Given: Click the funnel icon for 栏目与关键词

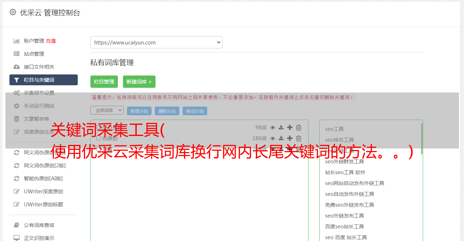Looking at the screenshot, I should point(17,80).
